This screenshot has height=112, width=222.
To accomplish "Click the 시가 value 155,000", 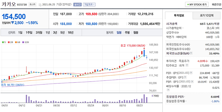I will (x=66, y=24).
